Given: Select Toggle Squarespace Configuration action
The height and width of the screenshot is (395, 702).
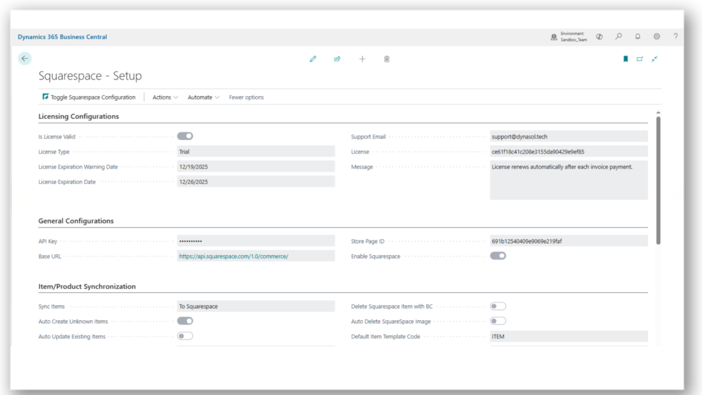Looking at the screenshot, I should pyautogui.click(x=90, y=97).
